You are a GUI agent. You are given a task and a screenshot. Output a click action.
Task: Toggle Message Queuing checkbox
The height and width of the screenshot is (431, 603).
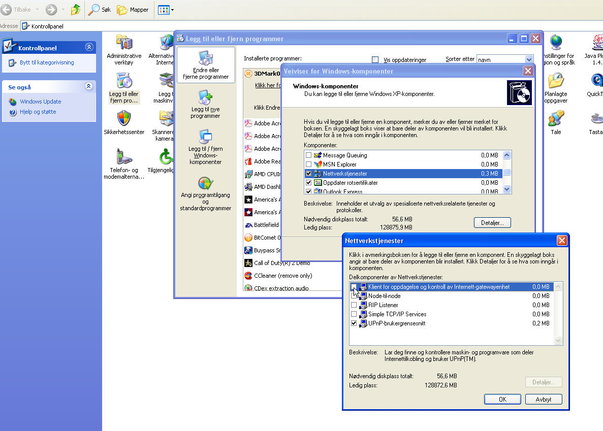(308, 155)
